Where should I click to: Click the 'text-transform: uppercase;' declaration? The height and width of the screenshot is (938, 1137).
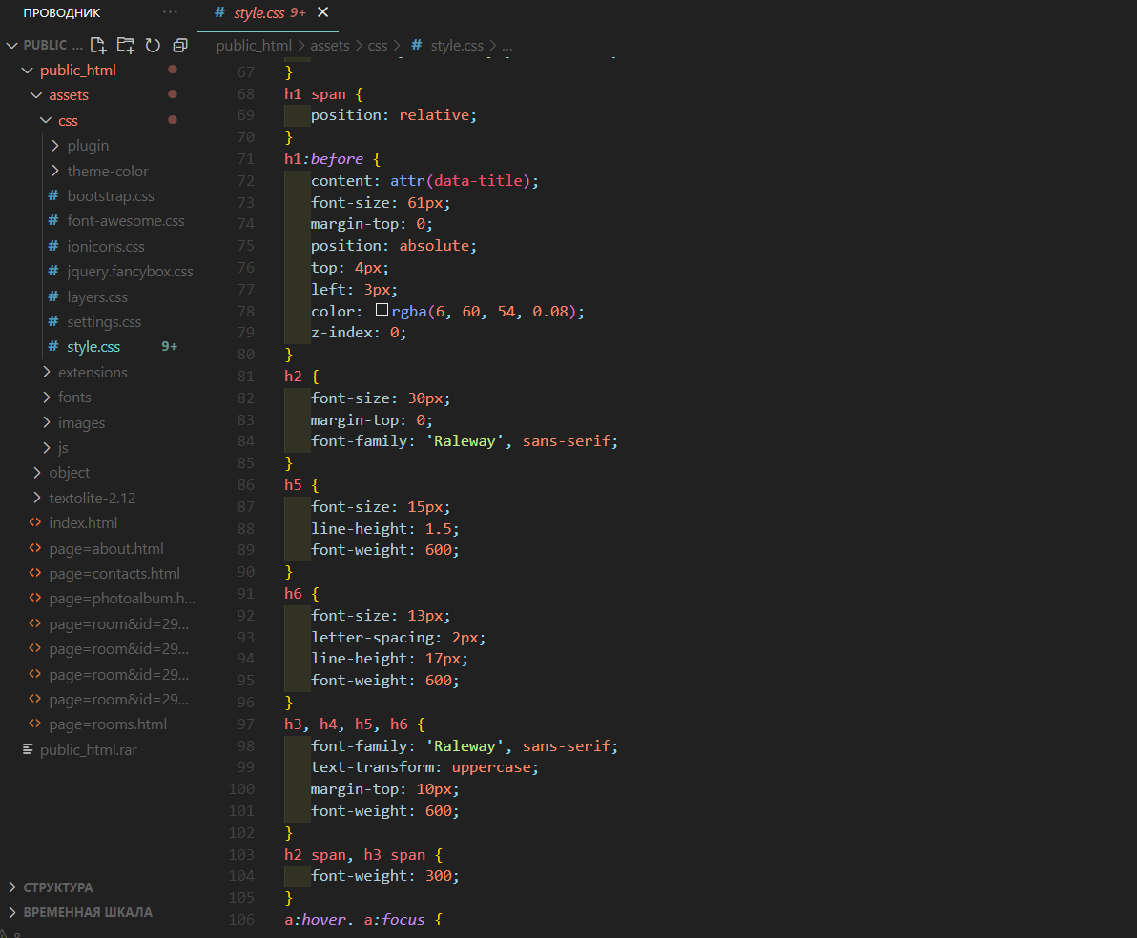[424, 767]
